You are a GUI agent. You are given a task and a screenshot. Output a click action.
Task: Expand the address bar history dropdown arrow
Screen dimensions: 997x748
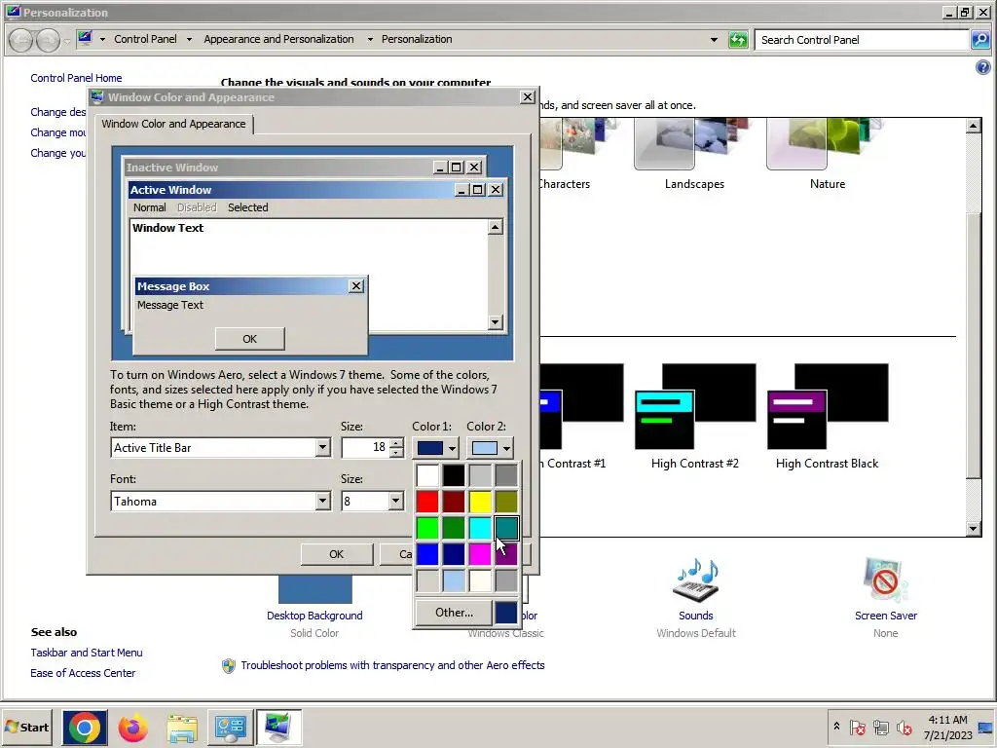click(x=714, y=39)
